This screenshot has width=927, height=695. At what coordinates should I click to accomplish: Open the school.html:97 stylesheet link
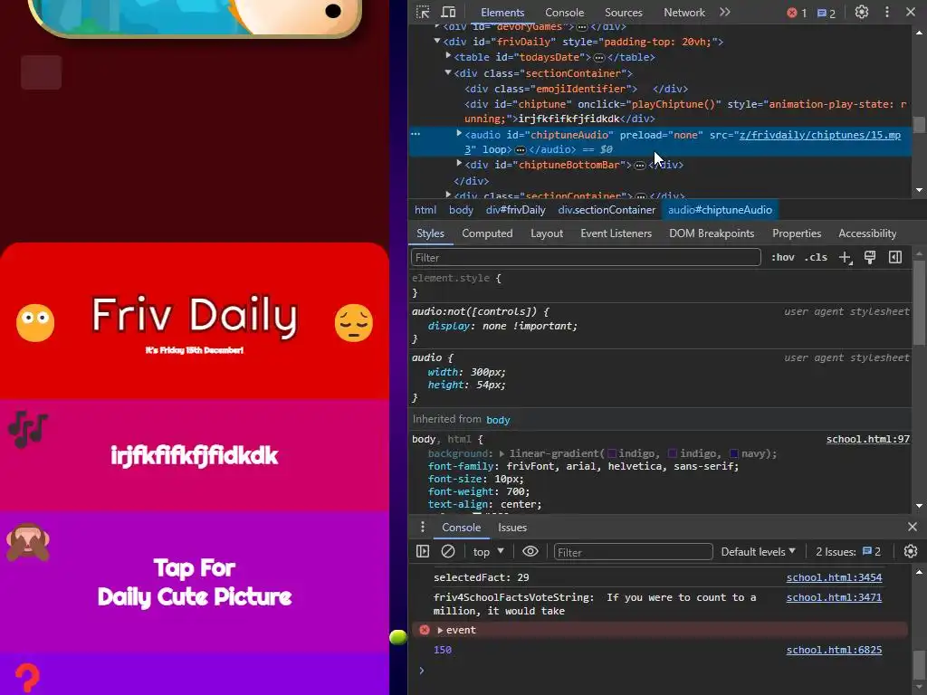pyautogui.click(x=868, y=439)
